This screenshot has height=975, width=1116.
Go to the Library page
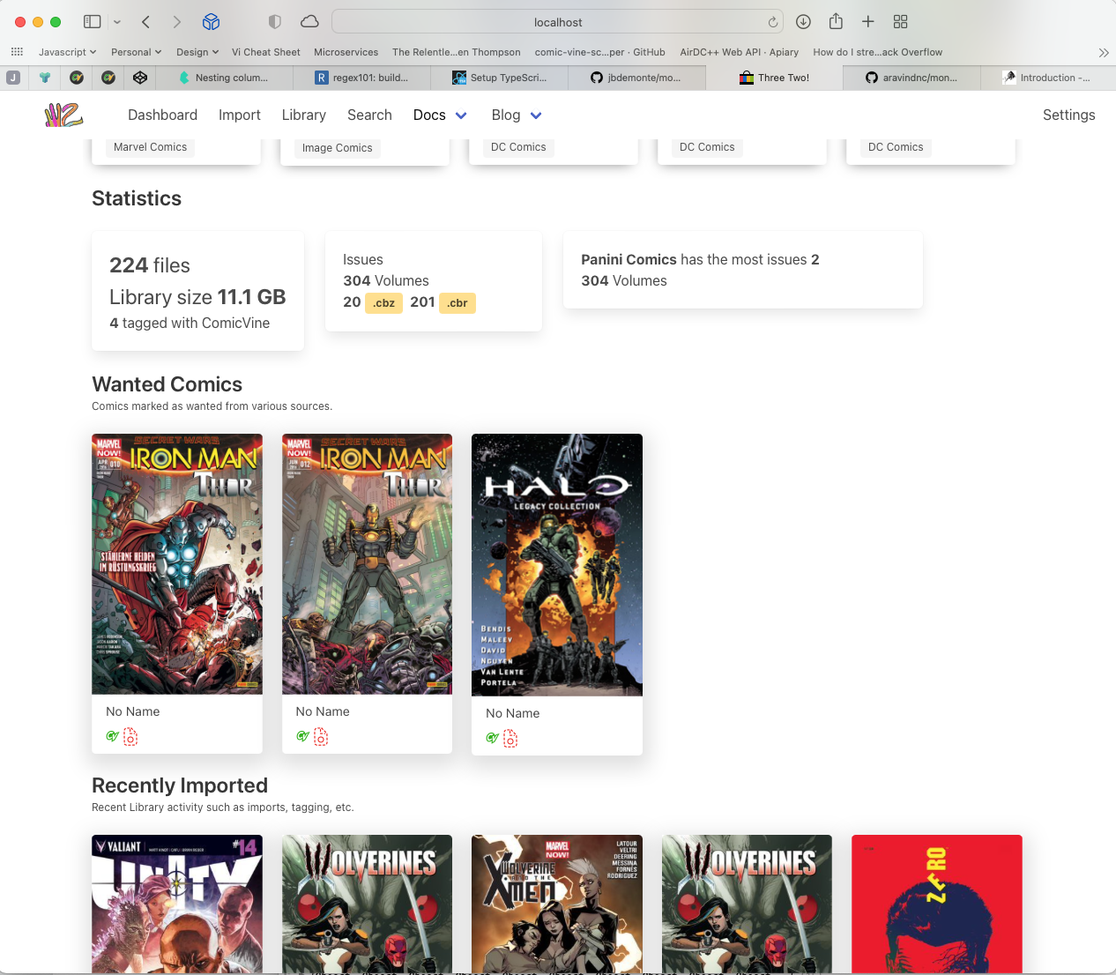click(x=303, y=115)
